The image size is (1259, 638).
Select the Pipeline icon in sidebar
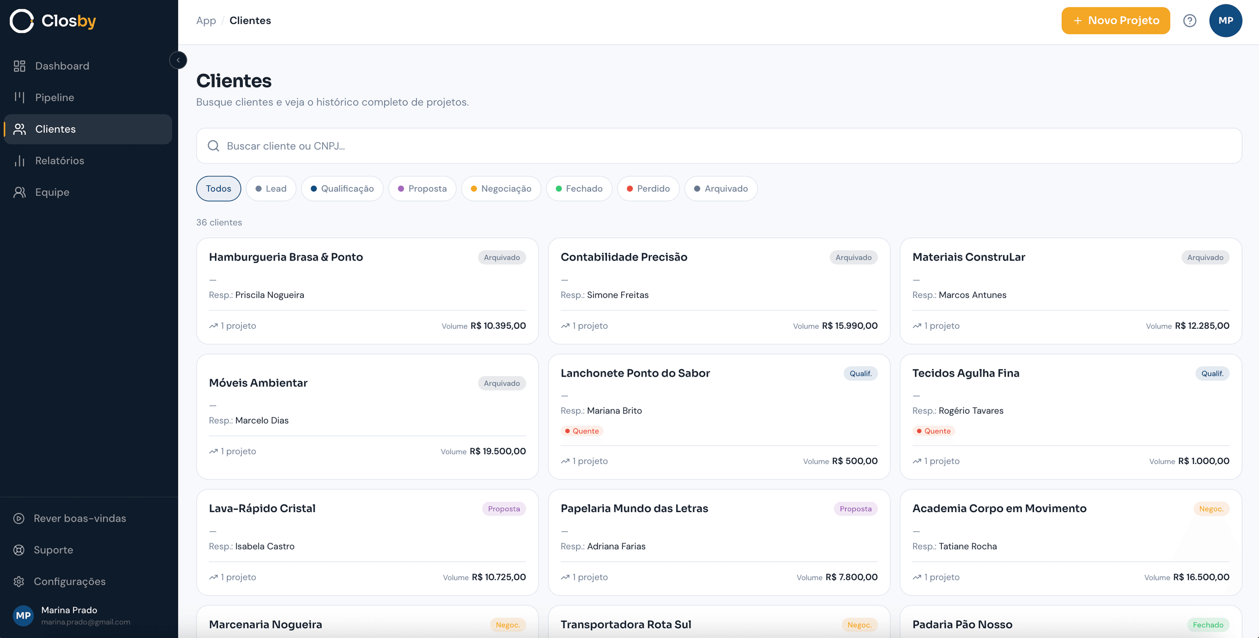pos(20,97)
